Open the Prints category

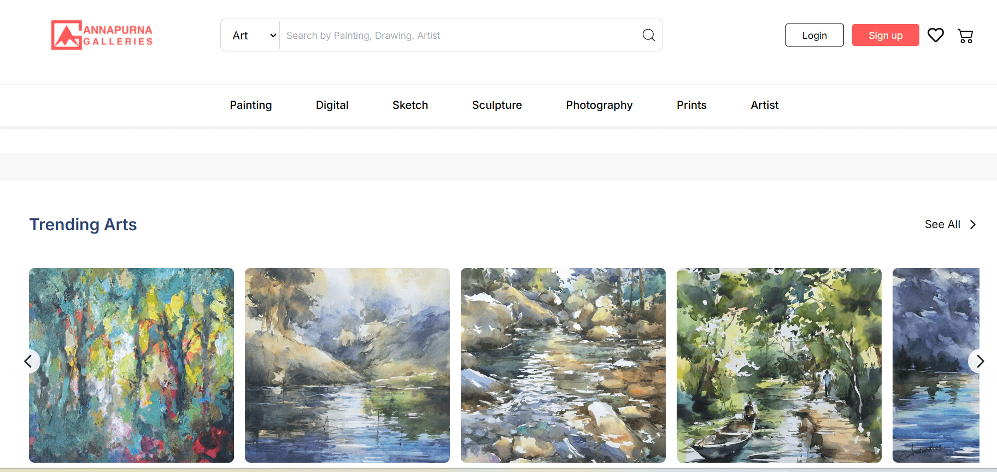pos(691,105)
